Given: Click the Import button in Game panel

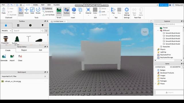Looking at the screenshot, I should (x=169, y=92).
